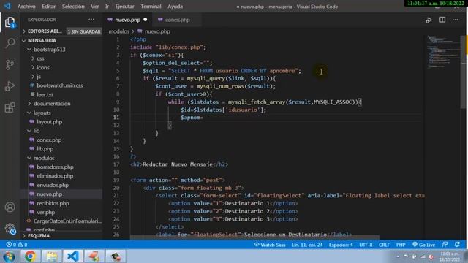Open the Ejecutar menu

click(124, 7)
